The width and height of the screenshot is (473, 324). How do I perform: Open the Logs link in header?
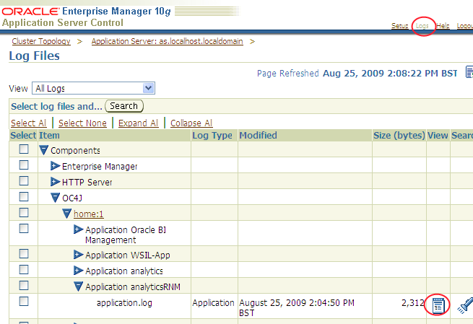click(x=422, y=26)
